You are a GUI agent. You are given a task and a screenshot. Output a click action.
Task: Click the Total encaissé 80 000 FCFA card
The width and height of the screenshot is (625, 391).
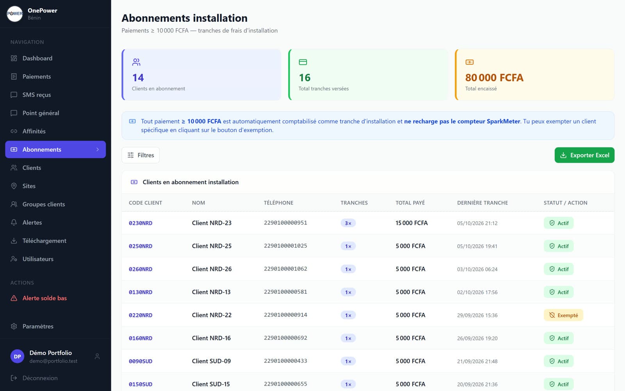535,75
